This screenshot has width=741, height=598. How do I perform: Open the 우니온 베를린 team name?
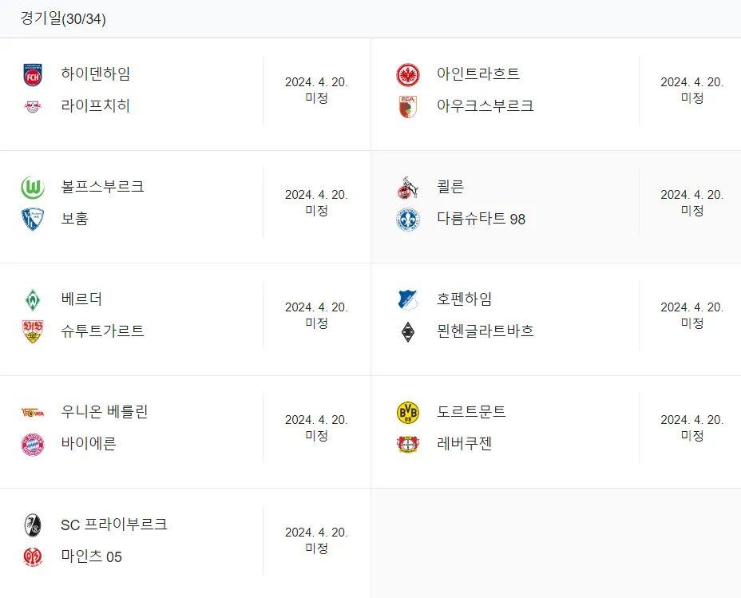pos(105,411)
